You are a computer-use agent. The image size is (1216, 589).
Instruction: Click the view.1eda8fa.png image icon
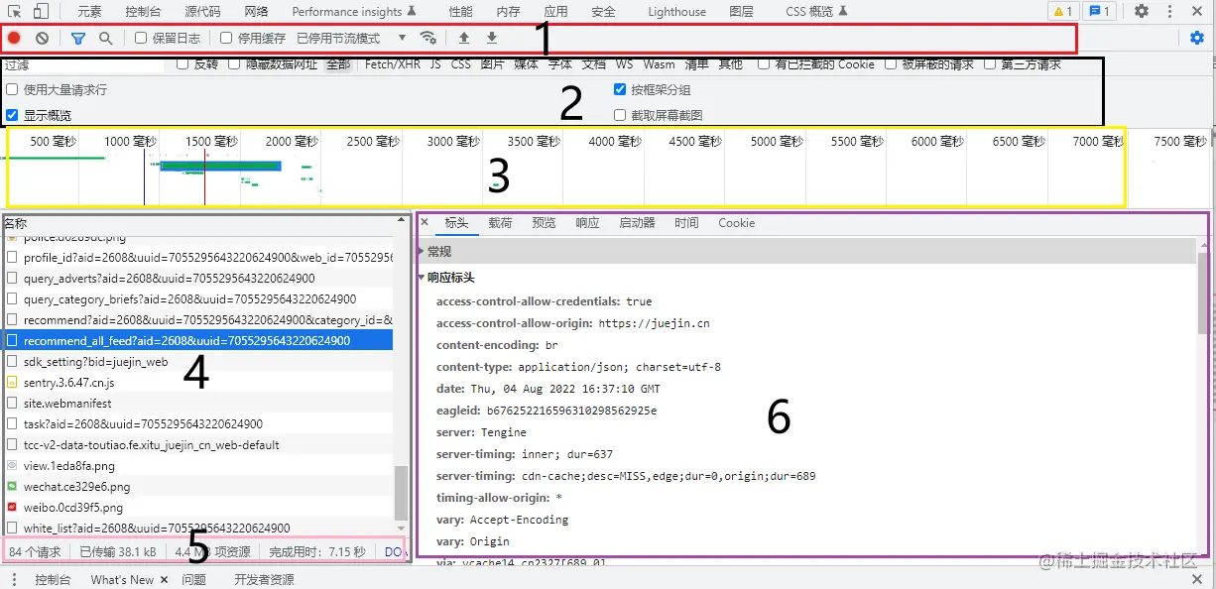pyautogui.click(x=13, y=466)
